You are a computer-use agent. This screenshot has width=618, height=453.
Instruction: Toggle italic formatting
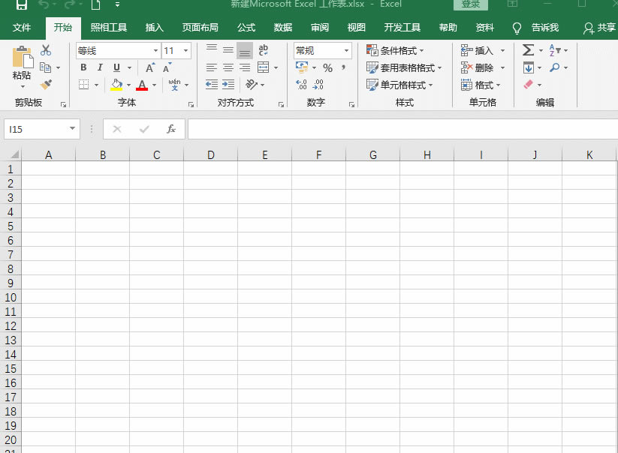[100, 67]
